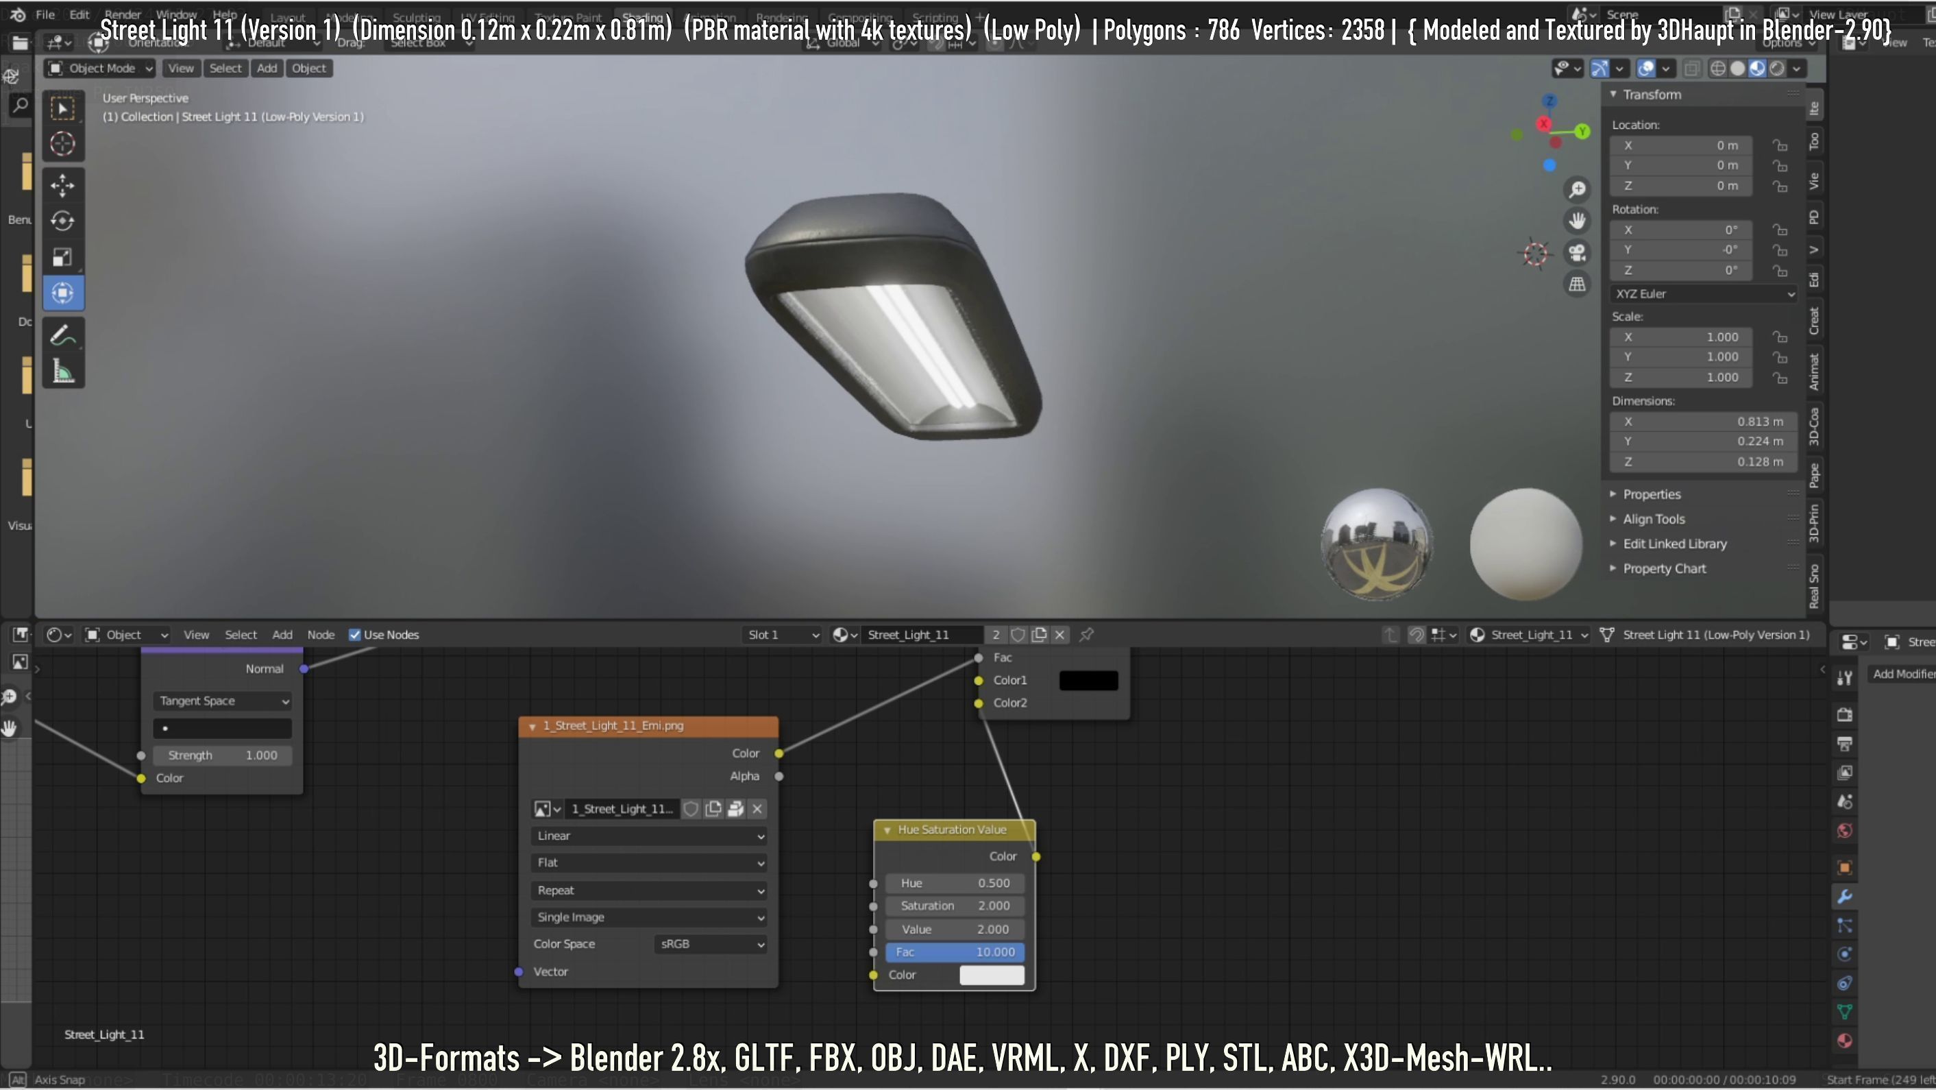Viewport: 1936px width, 1090px height.
Task: Expand Edit Linked Library panel
Action: [x=1674, y=544]
